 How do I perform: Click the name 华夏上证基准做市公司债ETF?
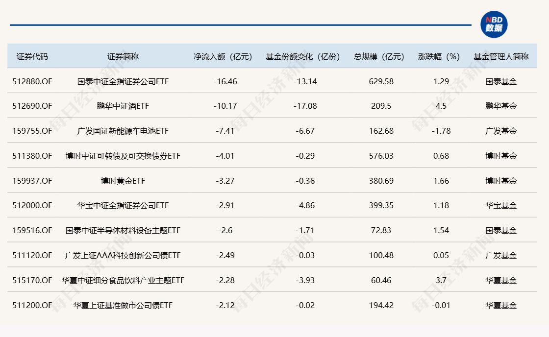(123, 305)
